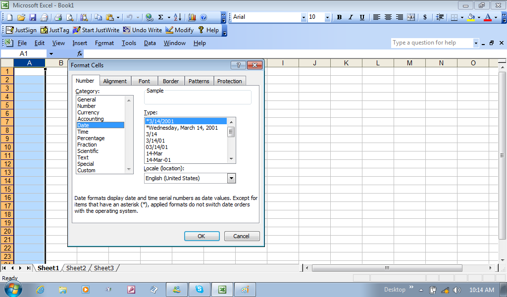Image resolution: width=507 pixels, height=297 pixels.
Task: Expand the Locale English (United States) dropdown
Action: 231,178
